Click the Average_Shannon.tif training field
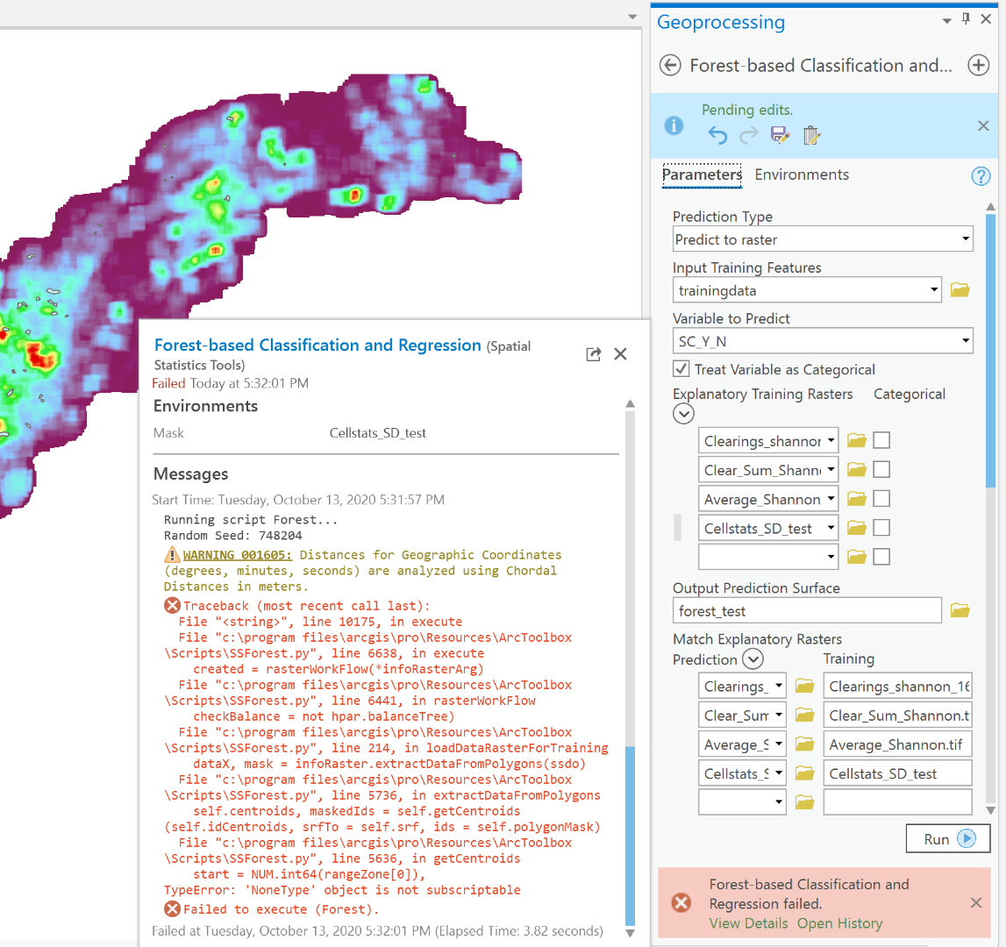This screenshot has height=947, width=1006. [x=897, y=744]
